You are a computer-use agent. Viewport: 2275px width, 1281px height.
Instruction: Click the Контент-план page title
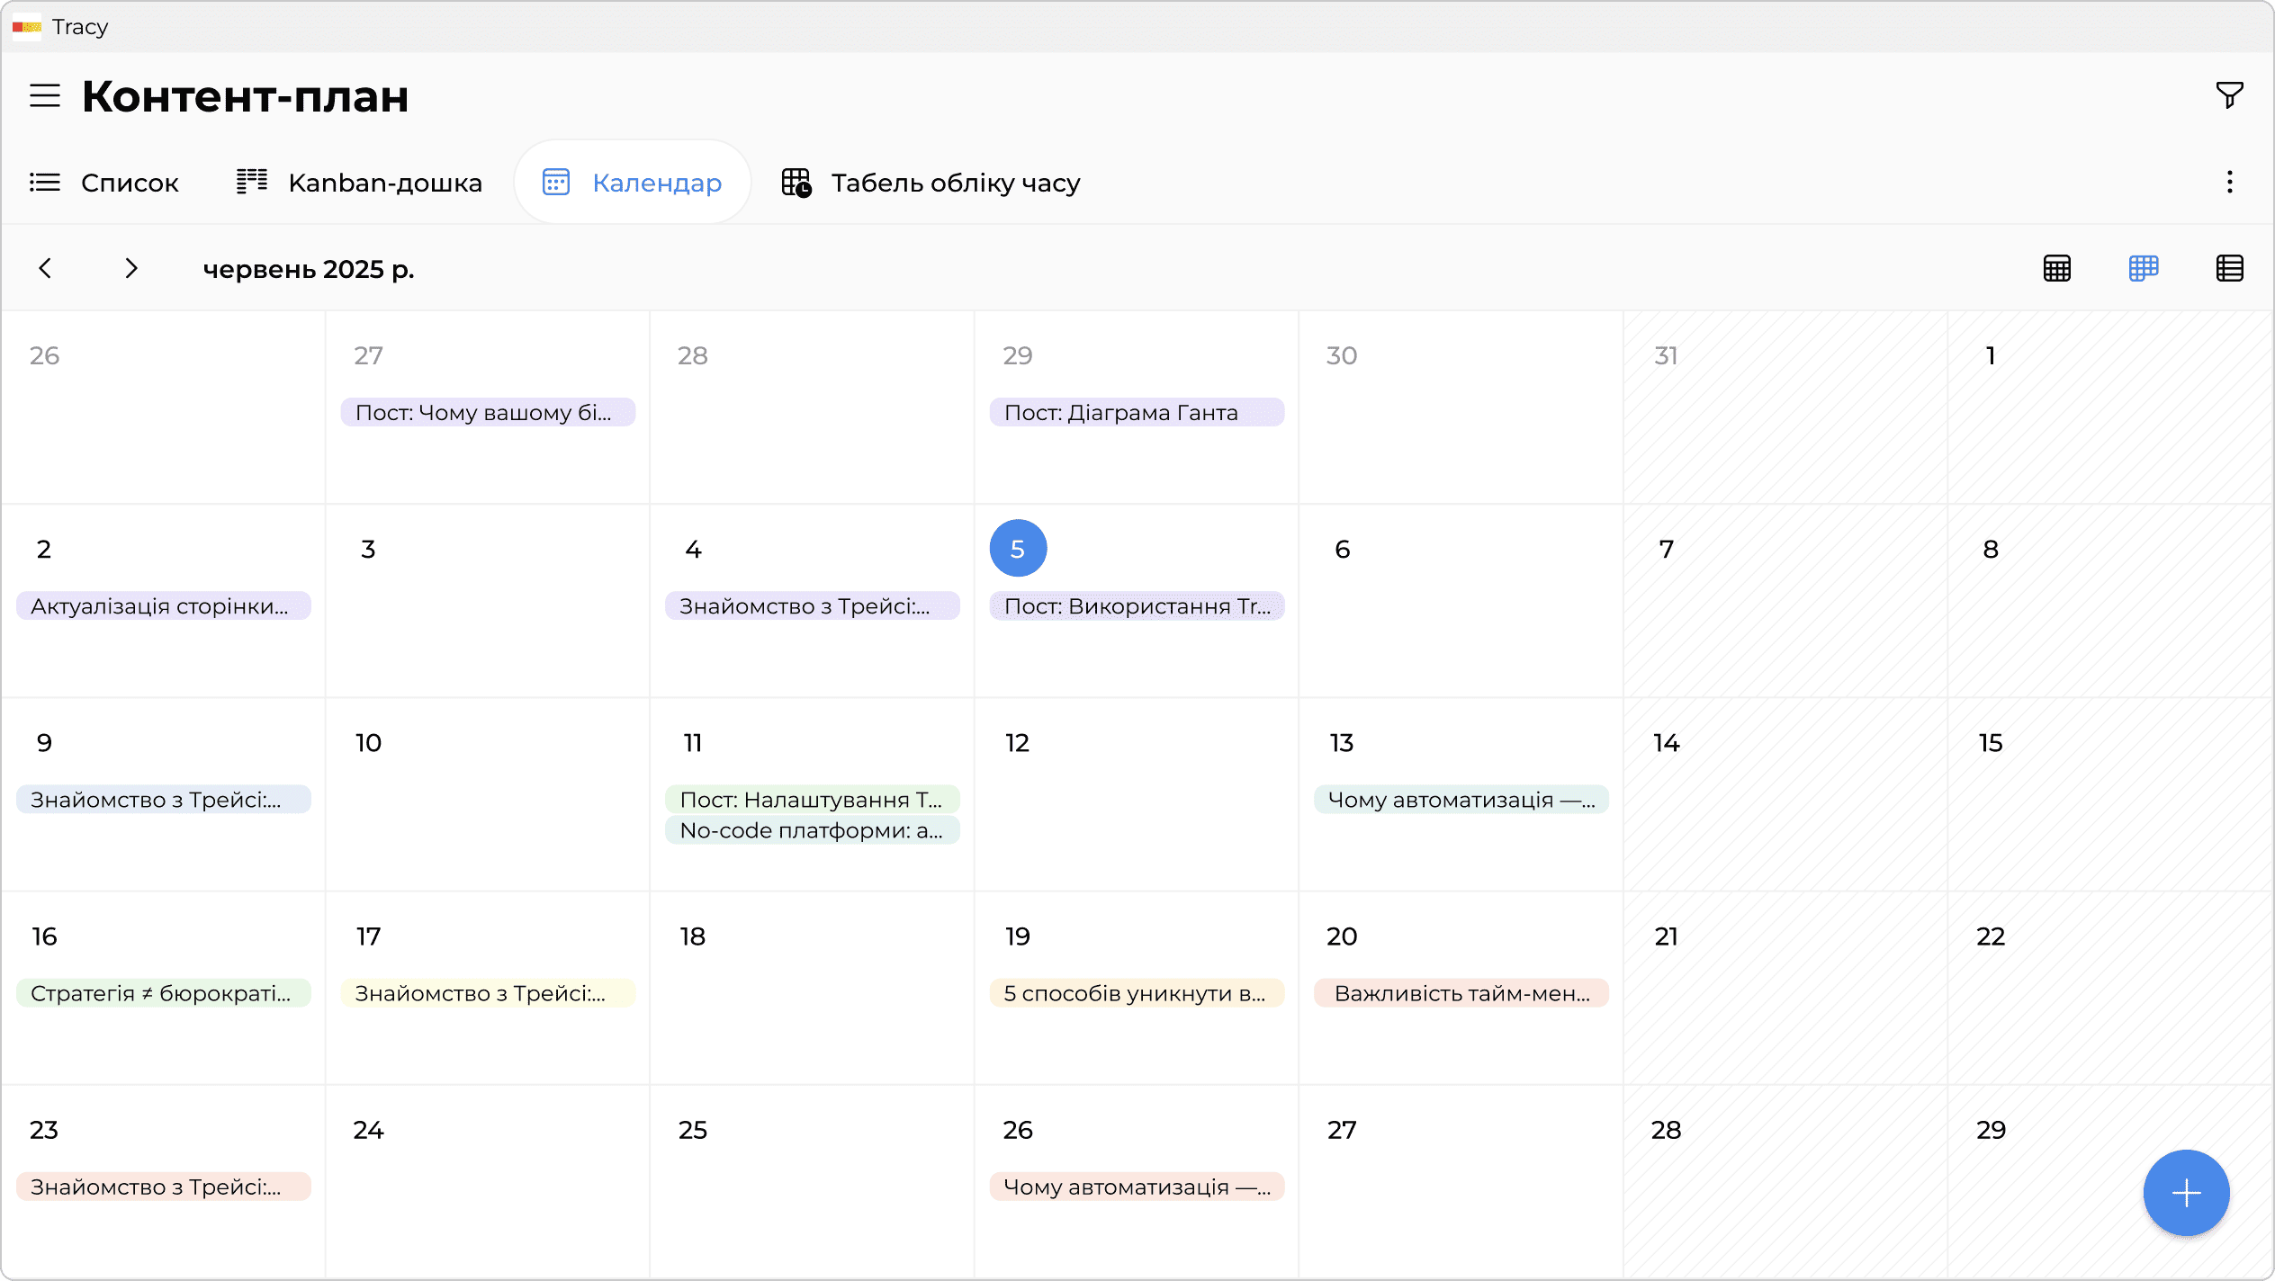coord(245,95)
